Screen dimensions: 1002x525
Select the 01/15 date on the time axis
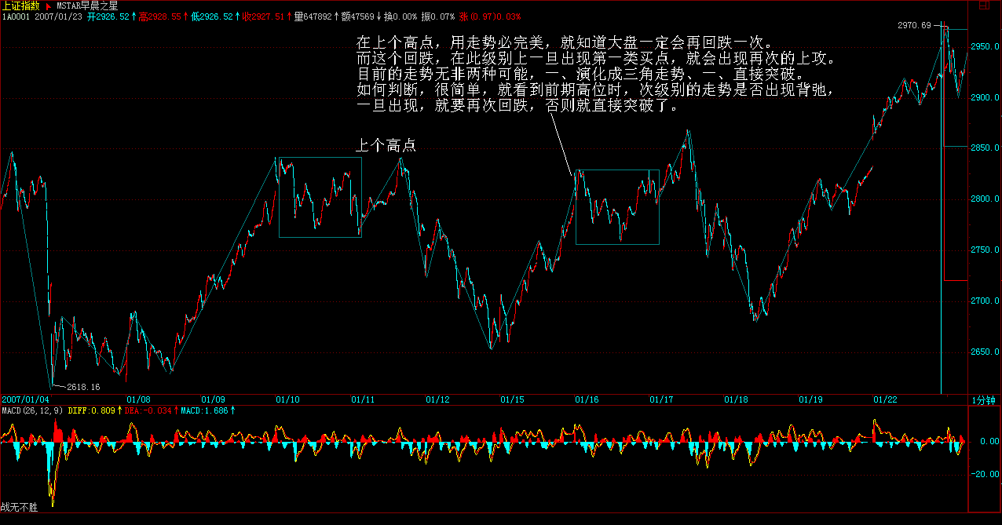tap(514, 399)
